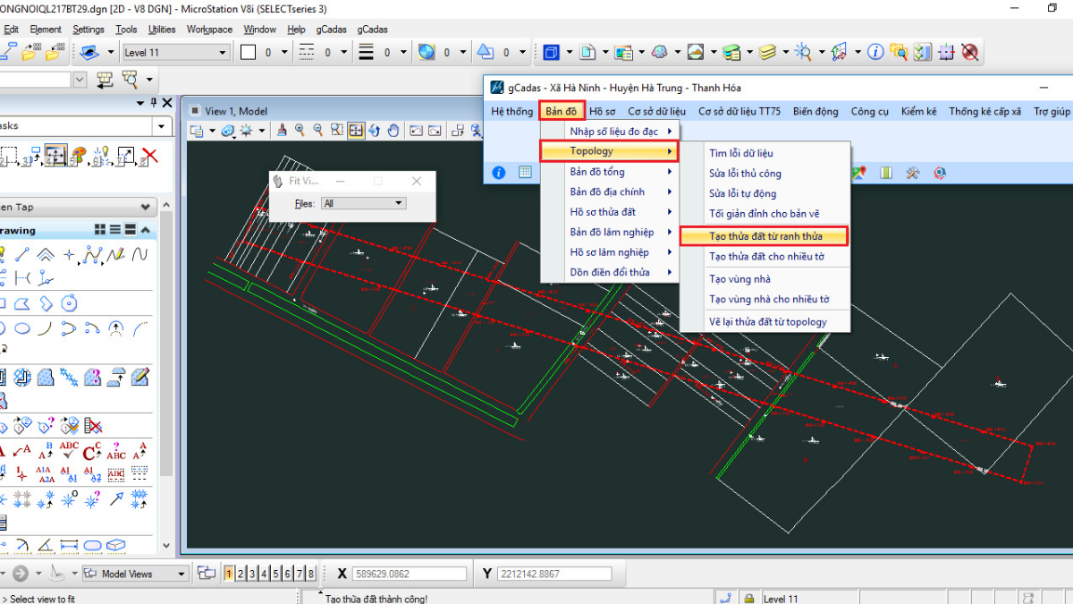Click the active color swatch
This screenshot has width=1073, height=604.
tap(249, 53)
